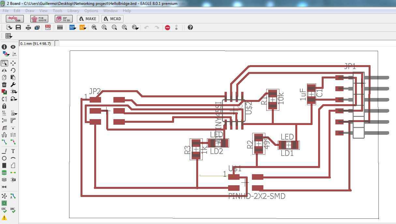The image size is (396, 224).
Task: Select the Show (eye) tool
Action: coord(13,47)
